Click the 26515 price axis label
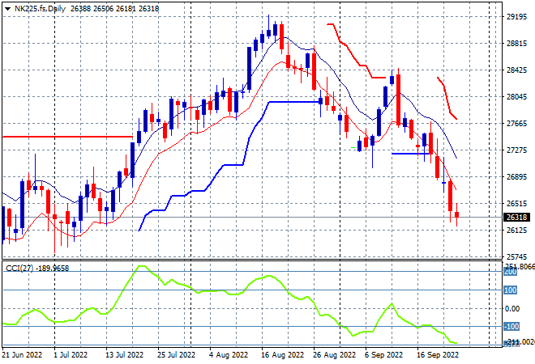The height and width of the screenshot is (364, 535). coord(516,203)
